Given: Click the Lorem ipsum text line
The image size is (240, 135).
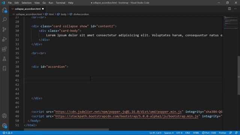Looking at the screenshot, I should pyautogui.click(x=134, y=35).
